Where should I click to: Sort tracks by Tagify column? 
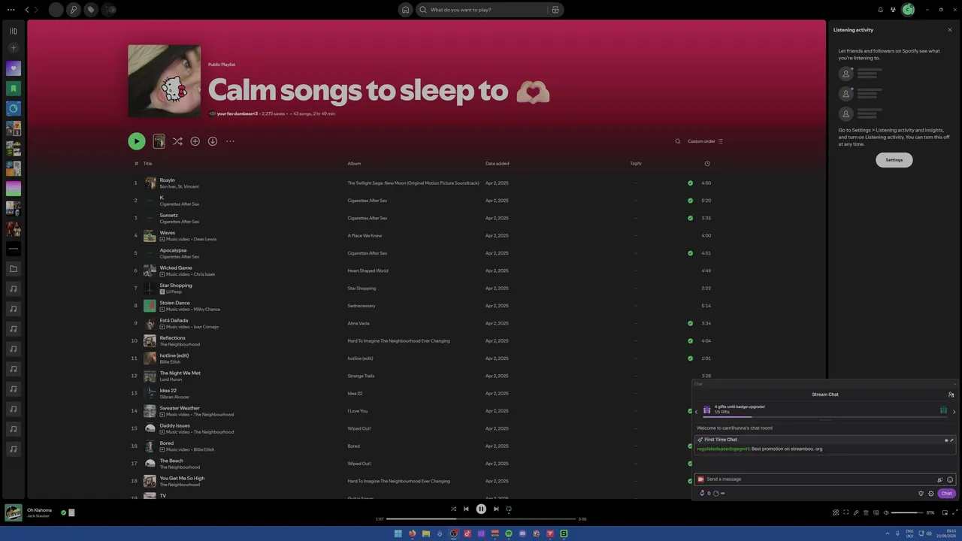[636, 163]
